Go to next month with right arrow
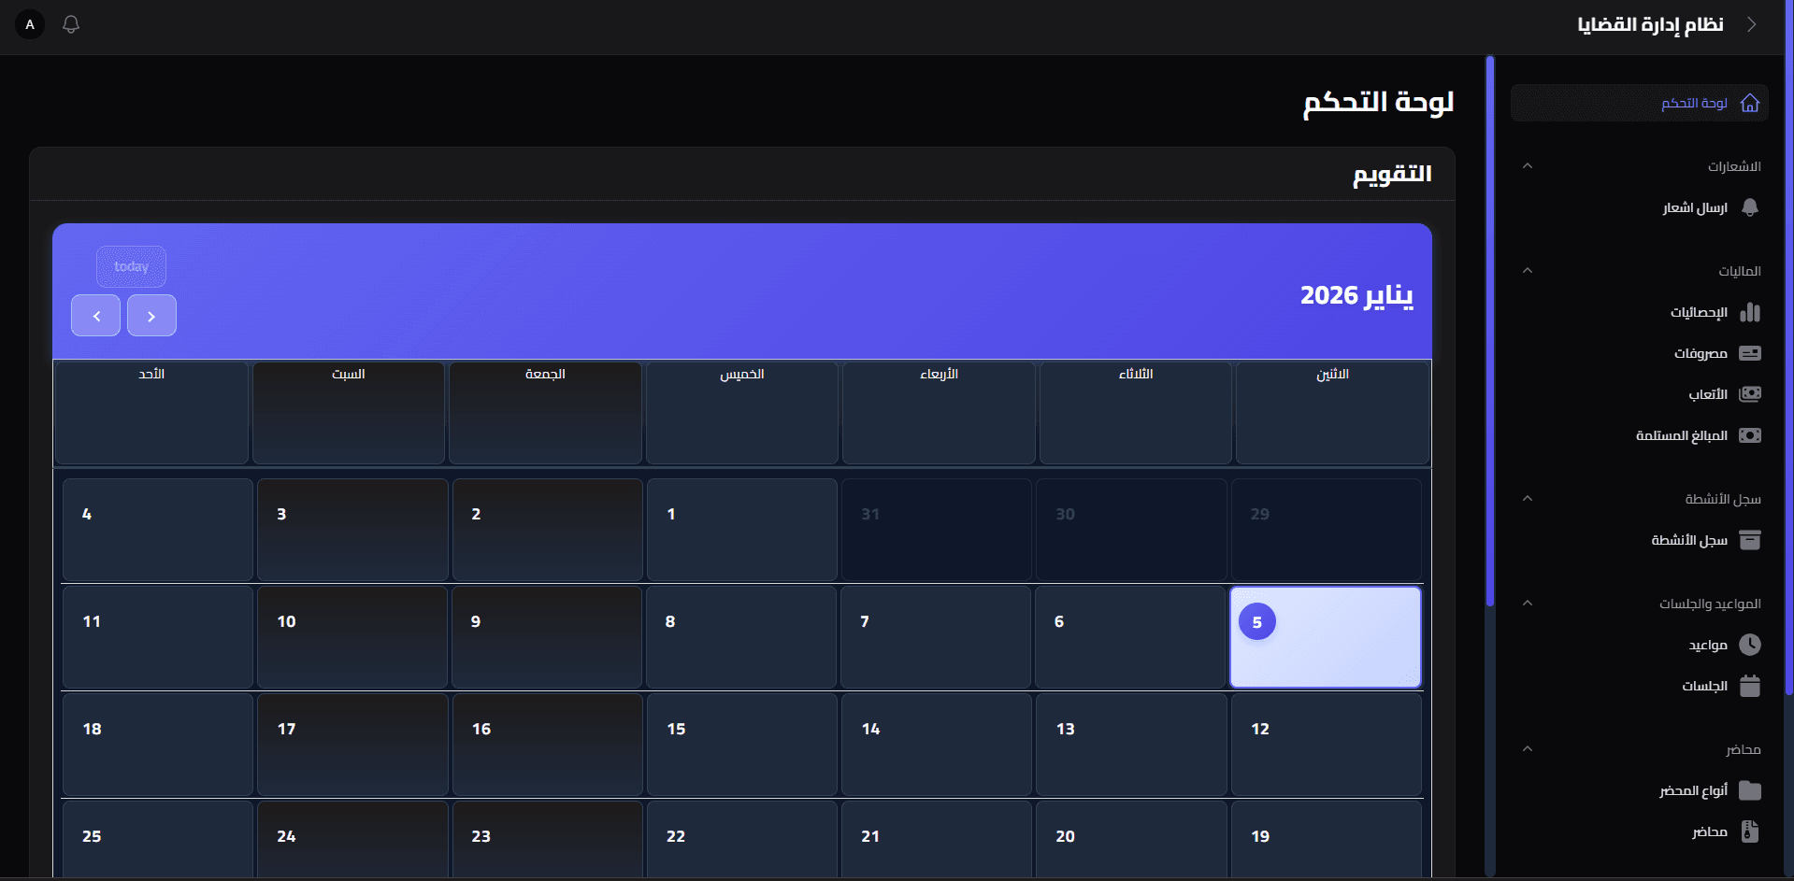Viewport: 1794px width, 881px height. 151,316
